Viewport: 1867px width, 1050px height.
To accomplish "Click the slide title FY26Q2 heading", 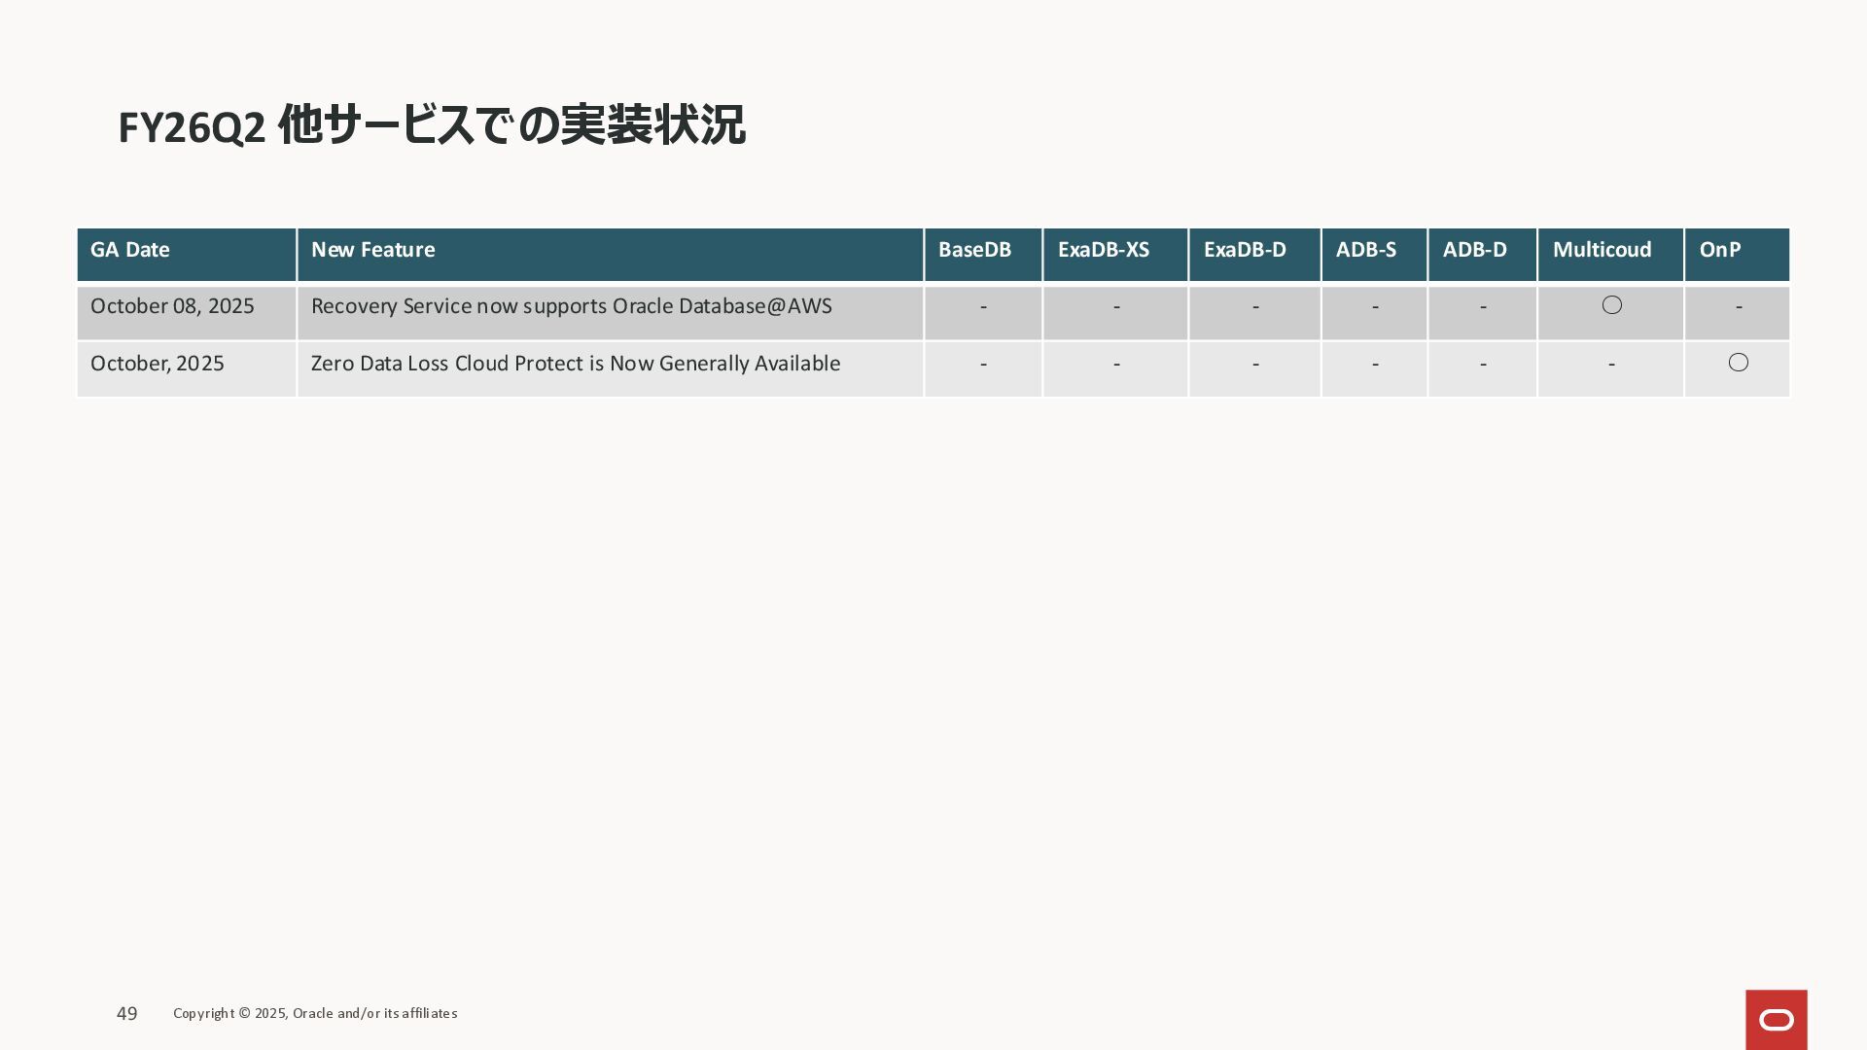I will 431,126.
